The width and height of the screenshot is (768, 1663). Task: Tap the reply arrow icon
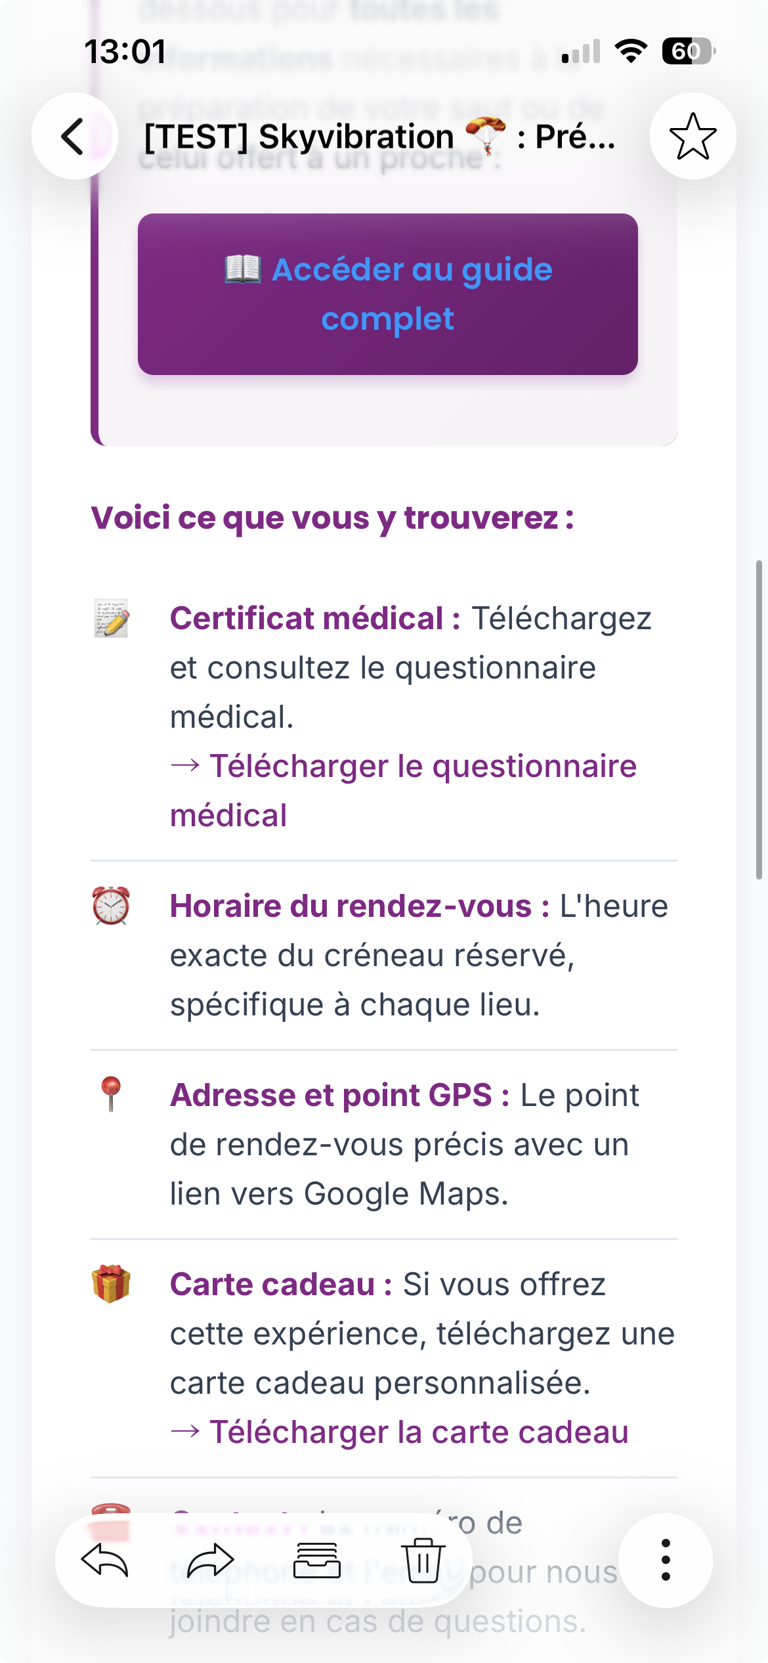(x=104, y=1560)
